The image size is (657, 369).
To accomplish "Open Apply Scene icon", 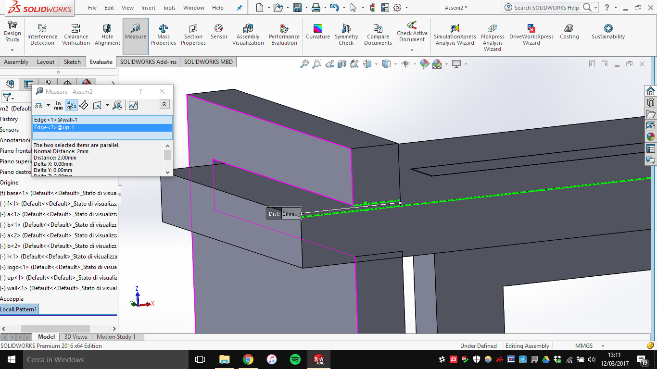I will click(437, 64).
